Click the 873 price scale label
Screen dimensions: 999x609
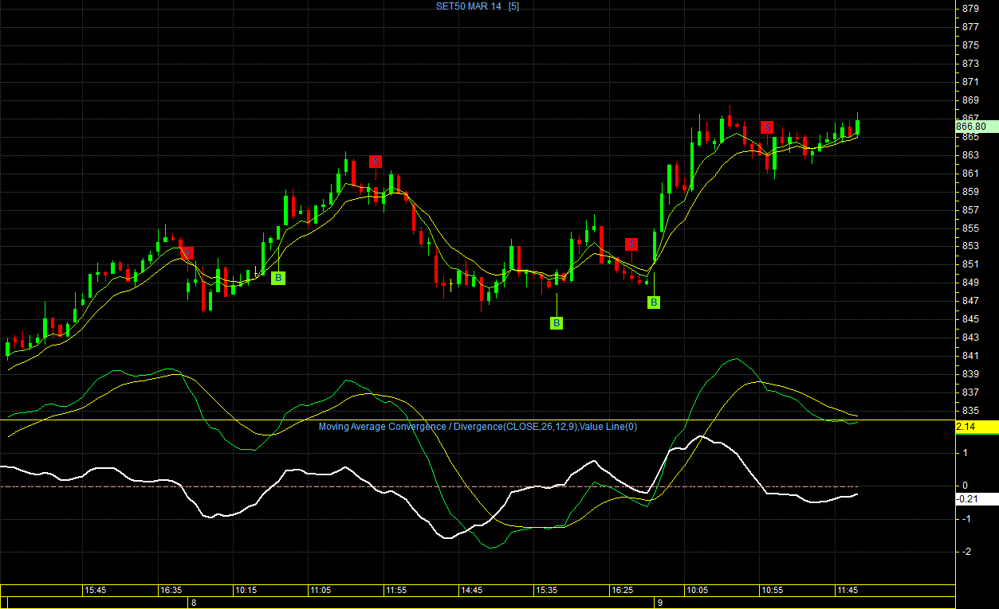[970, 64]
